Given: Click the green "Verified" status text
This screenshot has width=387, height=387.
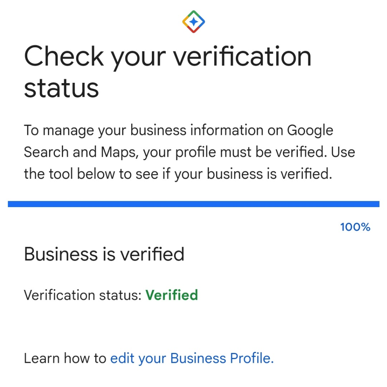Looking at the screenshot, I should point(172,295).
